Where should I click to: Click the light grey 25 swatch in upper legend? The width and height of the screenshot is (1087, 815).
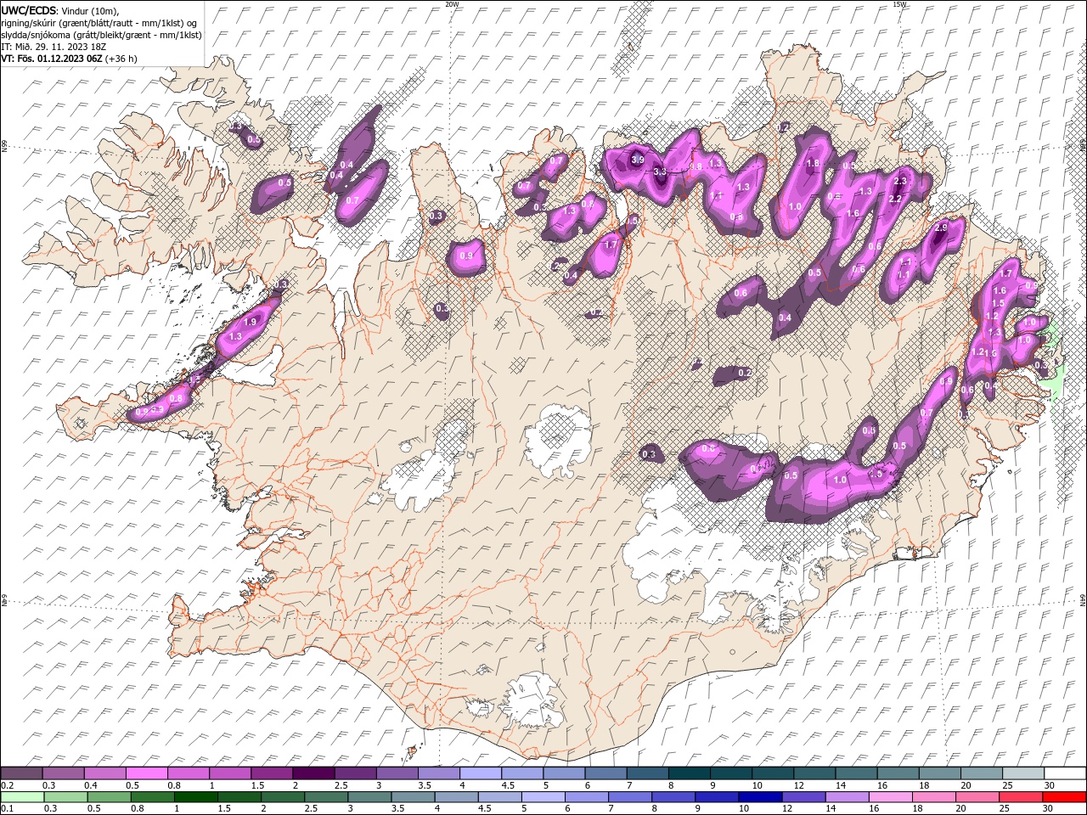(1022, 773)
